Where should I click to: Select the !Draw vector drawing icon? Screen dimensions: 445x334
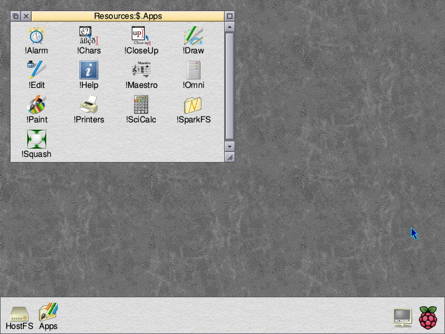[193, 36]
